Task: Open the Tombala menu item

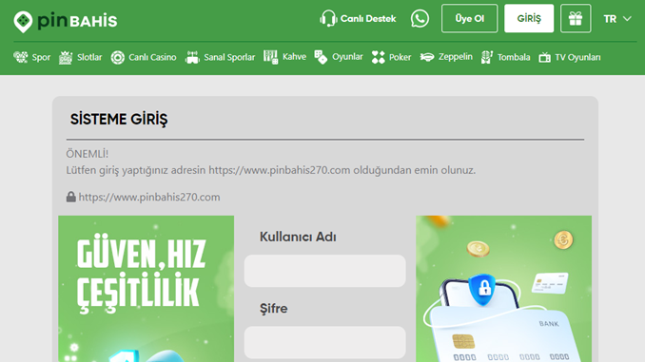Action: [505, 57]
